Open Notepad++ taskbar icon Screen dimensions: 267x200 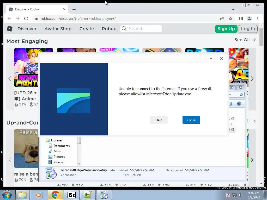click(88, 195)
